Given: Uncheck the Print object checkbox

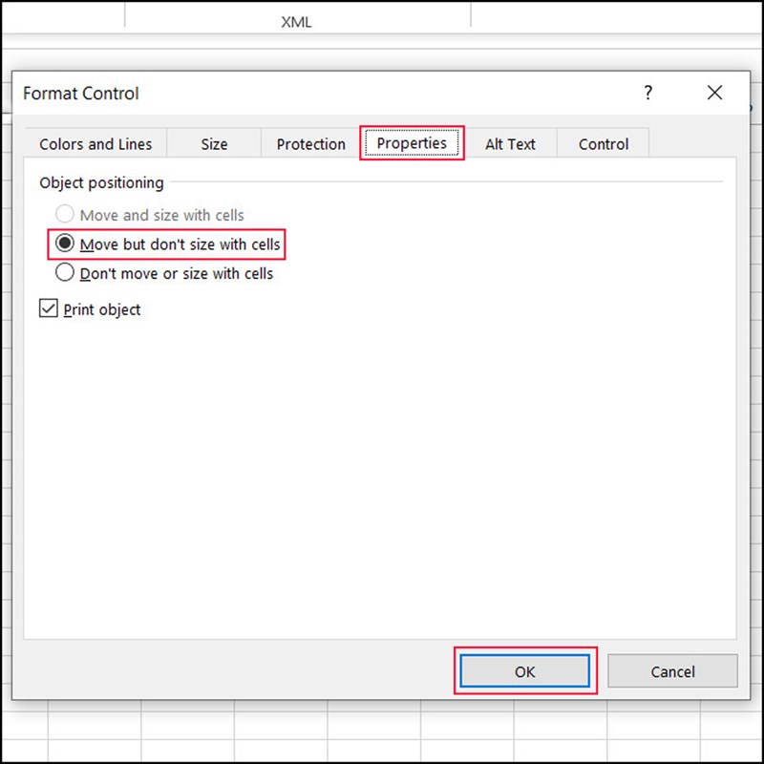Looking at the screenshot, I should (48, 308).
